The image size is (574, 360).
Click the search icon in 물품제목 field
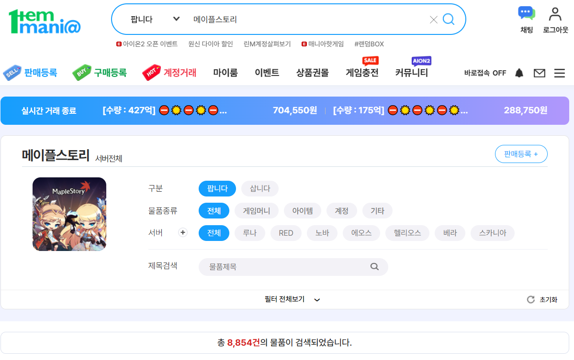tap(374, 266)
